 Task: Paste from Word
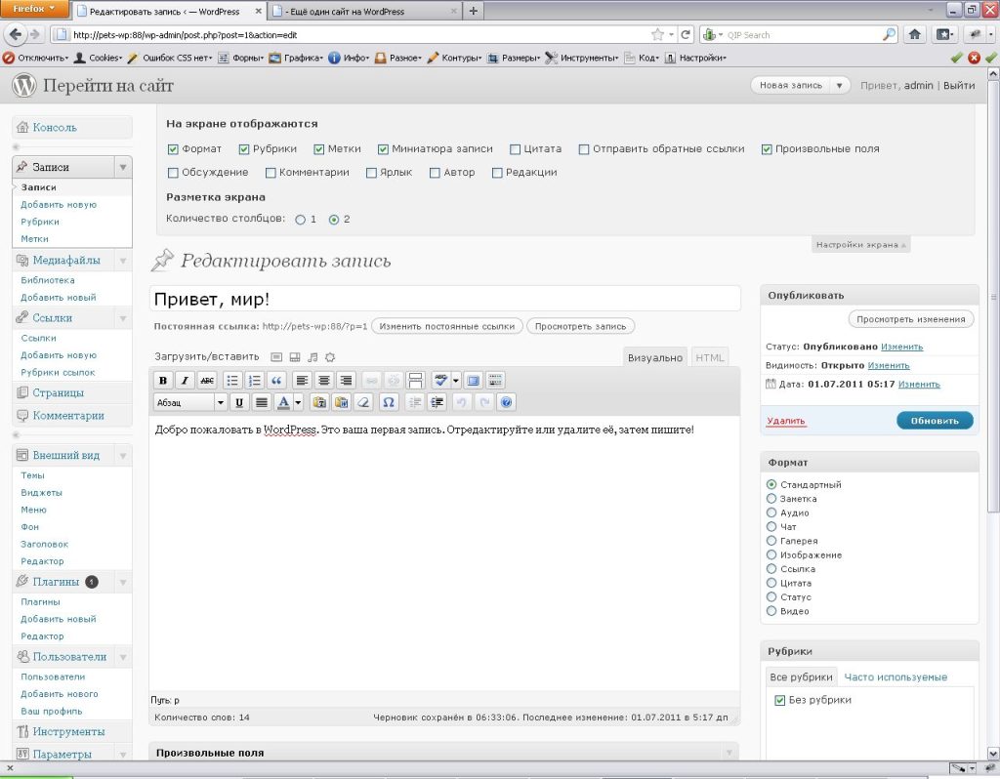342,402
